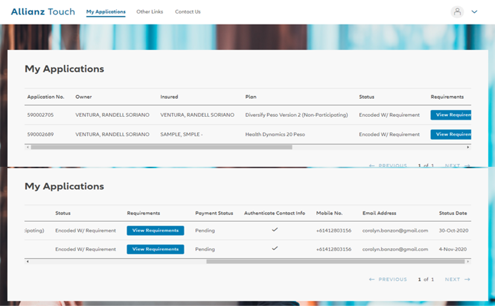The width and height of the screenshot is (495, 306).
Task: Click right scroll arrow of upper table
Action: [467, 147]
